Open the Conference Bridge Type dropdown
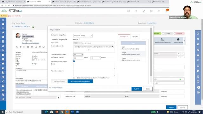Screen dimensions: 203x114 [83, 35]
